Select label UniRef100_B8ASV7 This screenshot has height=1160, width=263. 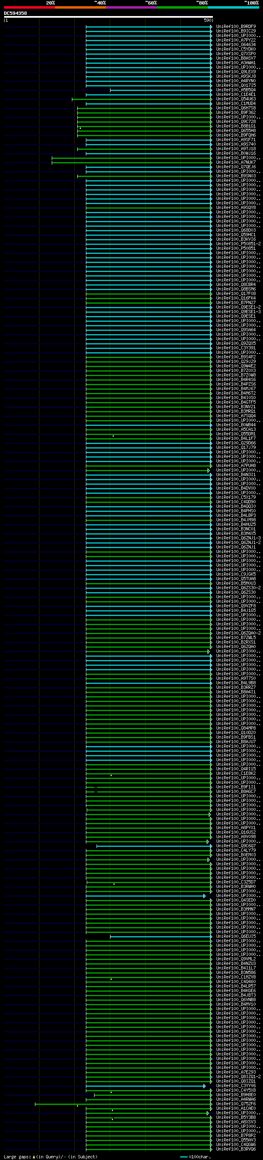pos(236,58)
